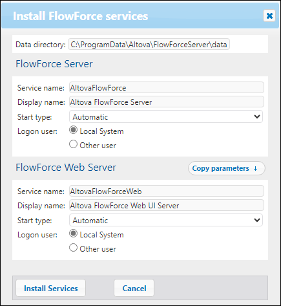The height and width of the screenshot is (306, 281).
Task: Close the Install FlowForce services dialog
Action: pos(269,16)
